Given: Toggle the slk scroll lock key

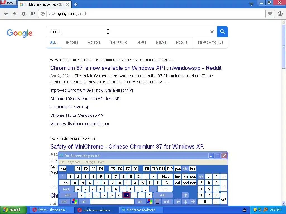Looking at the screenshot, I should coord(185,169).
